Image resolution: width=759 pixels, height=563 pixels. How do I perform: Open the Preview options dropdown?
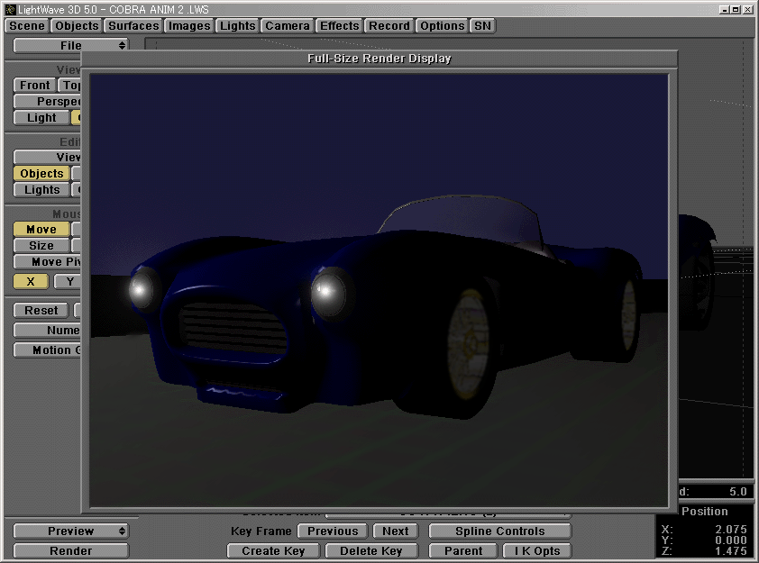69,531
